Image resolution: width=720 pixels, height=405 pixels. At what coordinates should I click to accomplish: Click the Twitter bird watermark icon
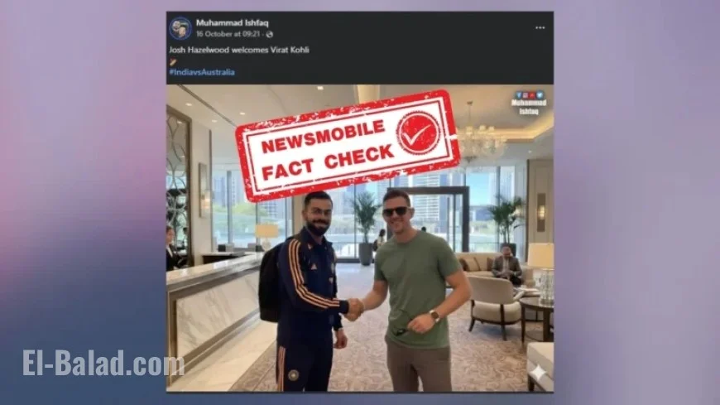[x=540, y=95]
